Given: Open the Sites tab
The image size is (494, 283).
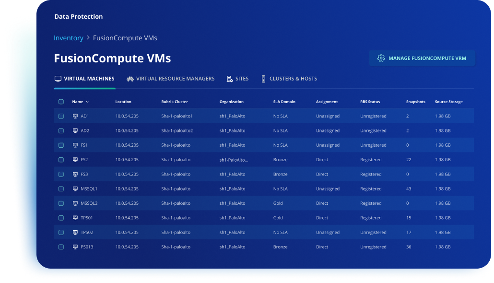Looking at the screenshot, I should tap(237, 79).
